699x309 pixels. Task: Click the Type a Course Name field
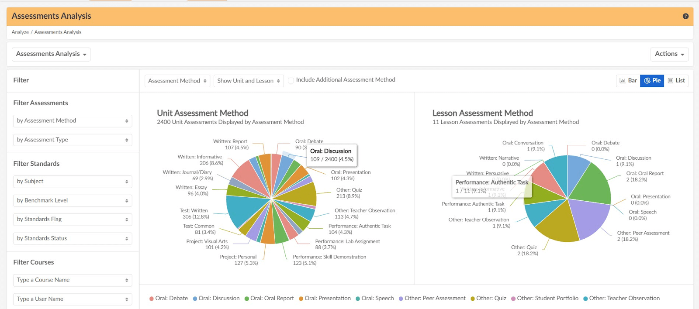[73, 280]
